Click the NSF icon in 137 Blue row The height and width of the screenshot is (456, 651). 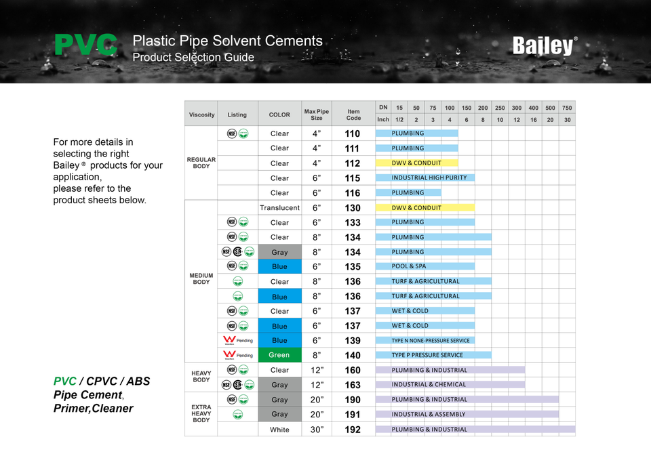coord(232,326)
